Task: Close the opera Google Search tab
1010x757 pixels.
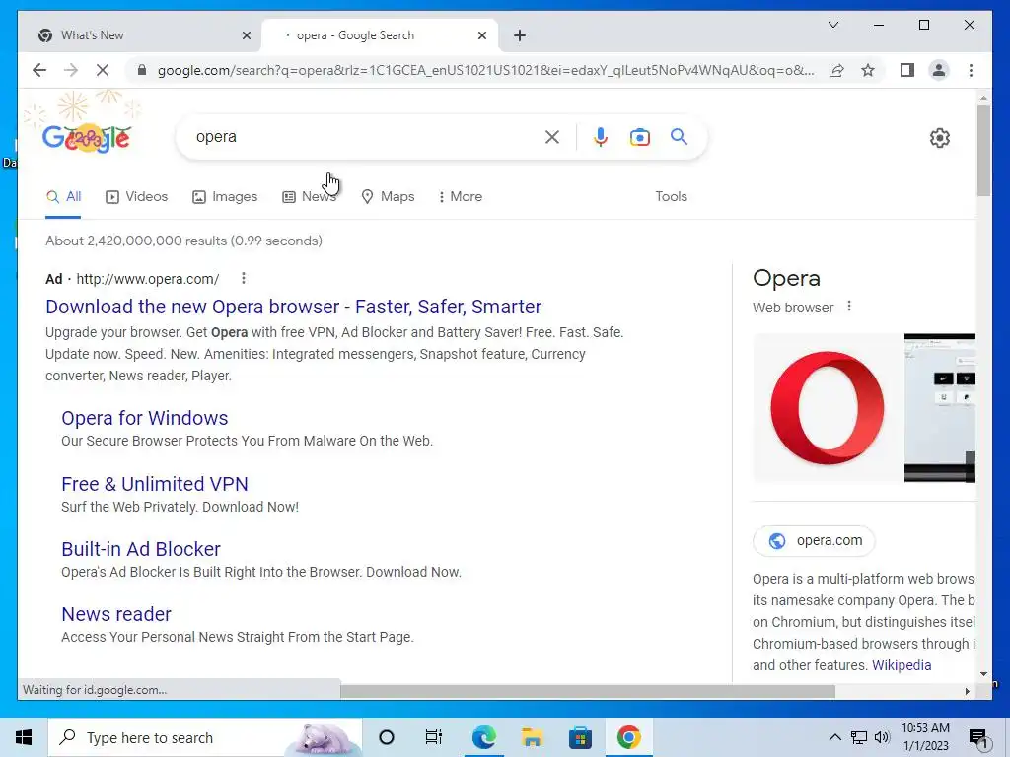Action: 481,35
